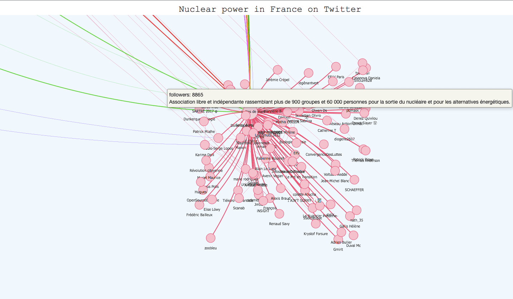513x299 pixels.
Task: Click the 'Silicium628' label text
Action: tap(363, 81)
